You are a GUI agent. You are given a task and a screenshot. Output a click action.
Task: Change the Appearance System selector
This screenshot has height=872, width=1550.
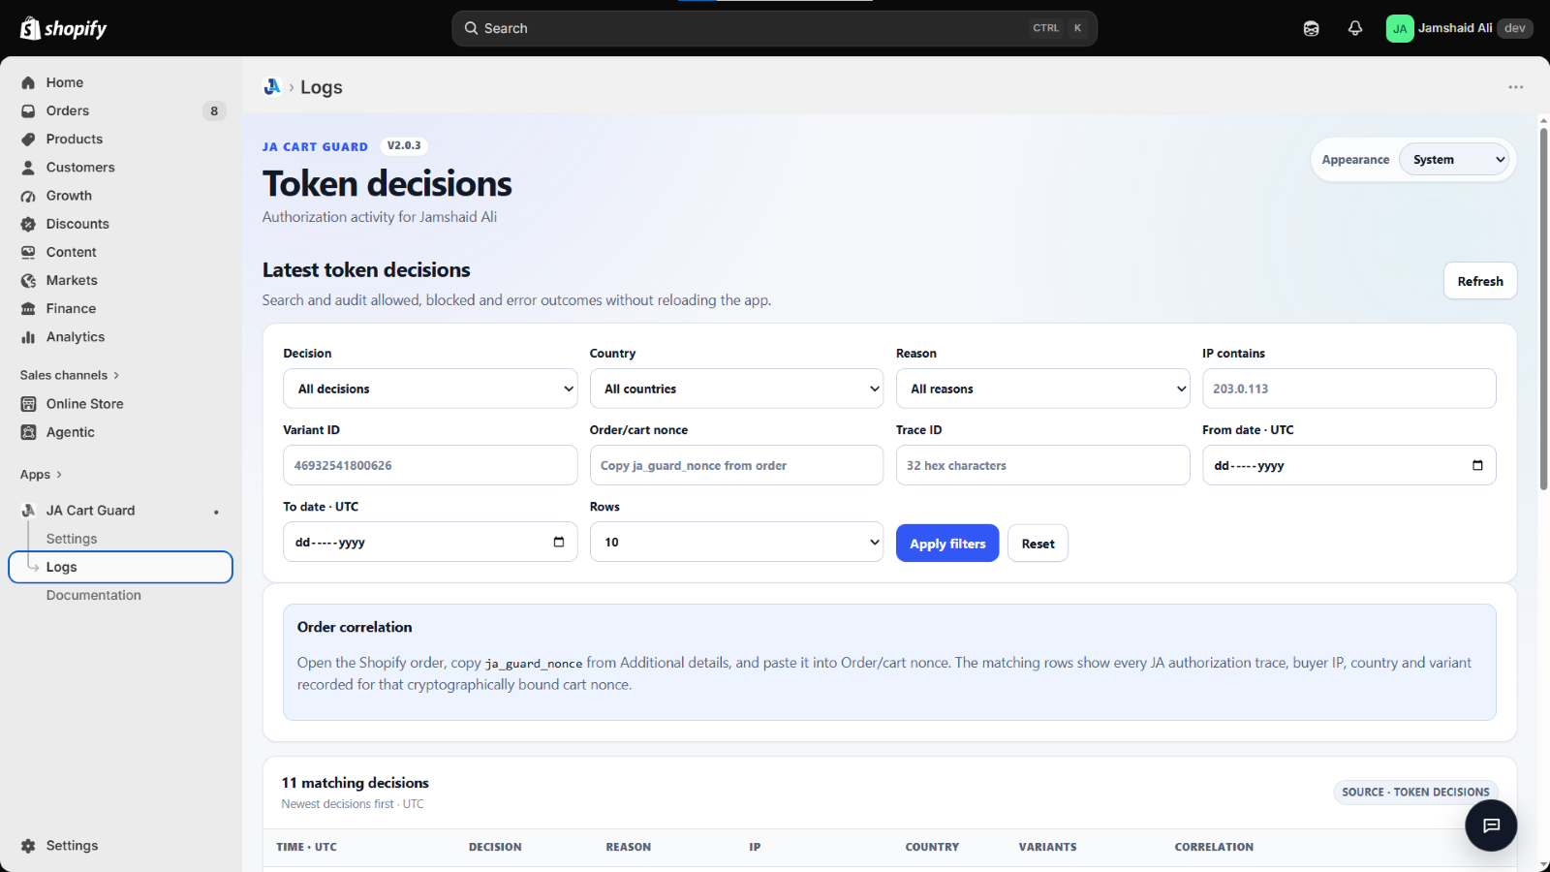pyautogui.click(x=1454, y=160)
